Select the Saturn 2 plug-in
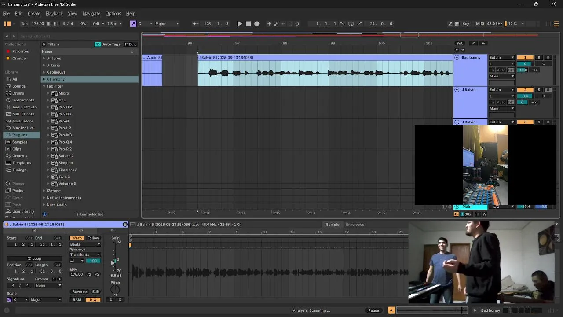Viewport: 563px width, 317px height. pos(66,156)
